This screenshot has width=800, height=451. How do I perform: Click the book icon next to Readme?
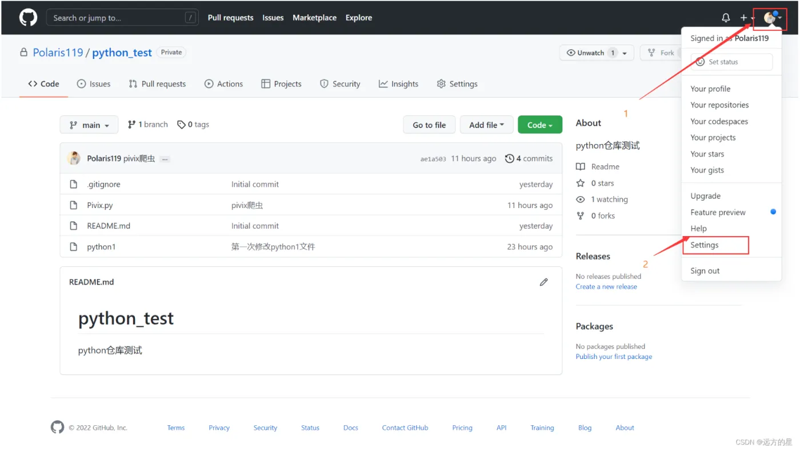581,167
